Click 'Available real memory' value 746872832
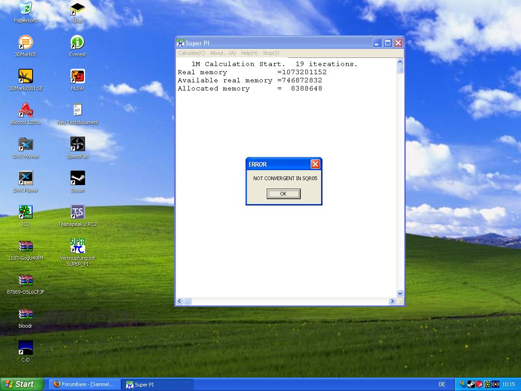Screen dimensions: 521x391 pyautogui.click(x=302, y=81)
